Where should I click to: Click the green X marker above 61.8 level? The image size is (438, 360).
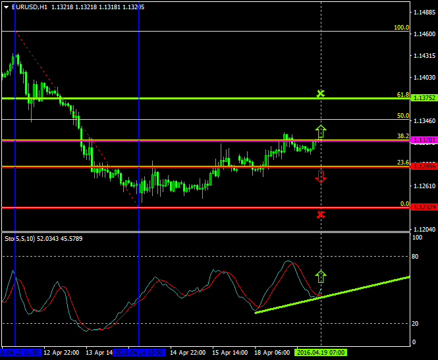(x=321, y=94)
